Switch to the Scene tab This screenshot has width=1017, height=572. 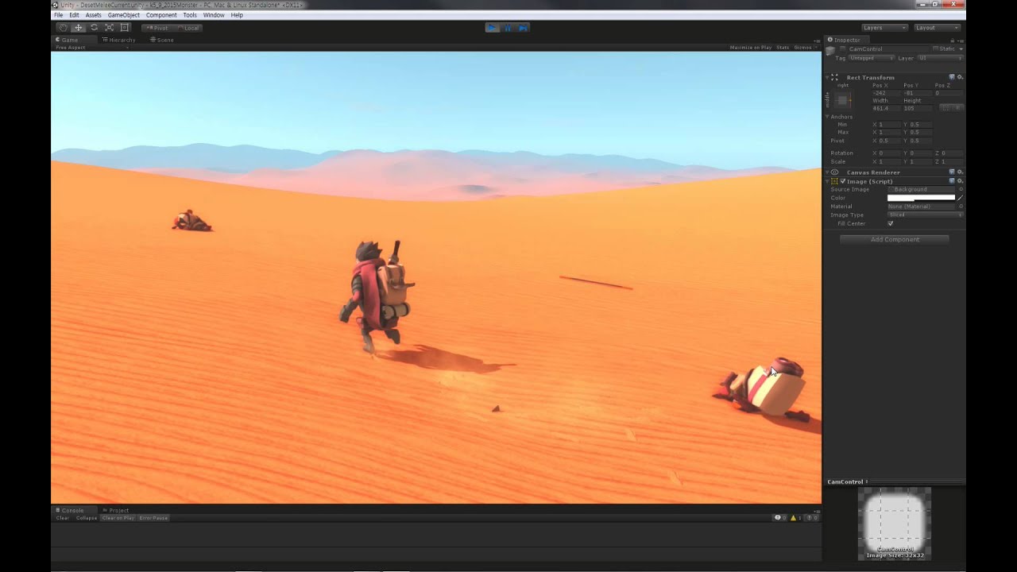click(162, 40)
